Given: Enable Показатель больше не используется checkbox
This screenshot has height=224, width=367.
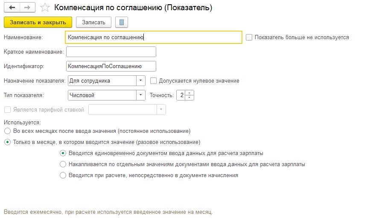Looking at the screenshot, I should click(249, 37).
